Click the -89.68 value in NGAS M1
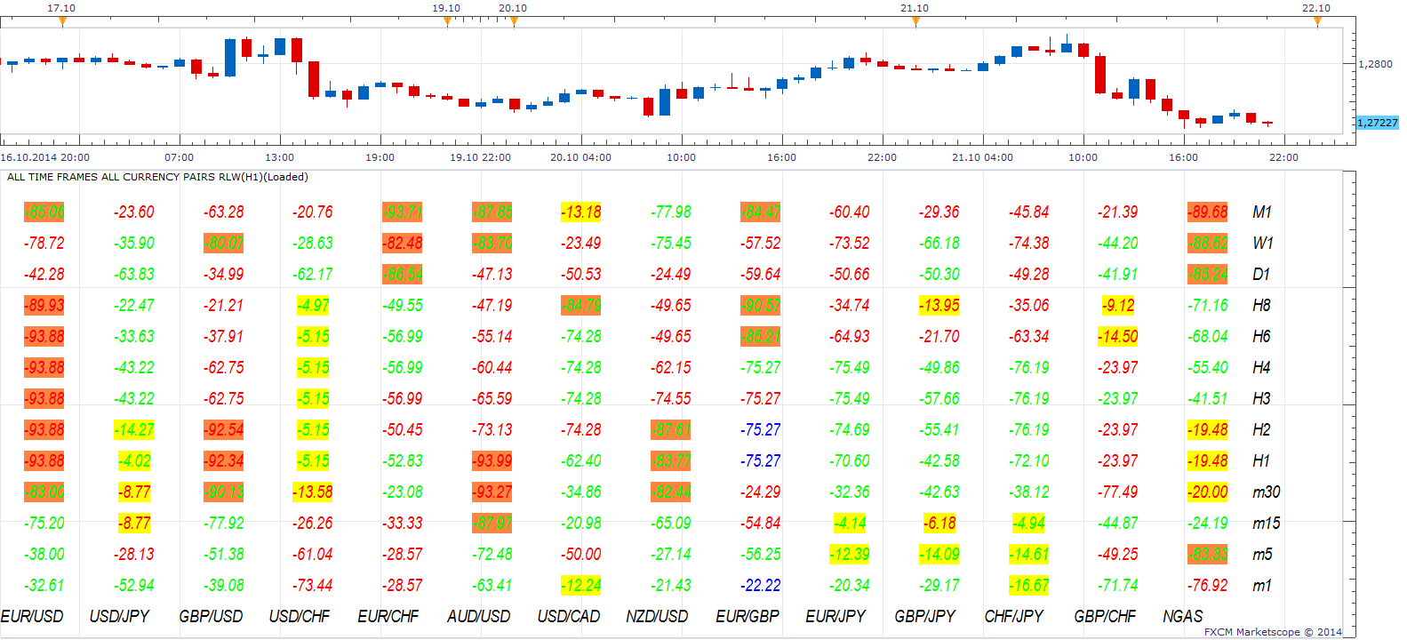This screenshot has height=640, width=1407. click(1208, 212)
